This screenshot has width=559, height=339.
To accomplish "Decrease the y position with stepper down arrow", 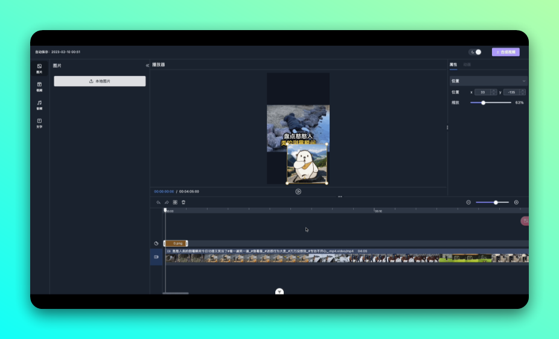I will click(522, 93).
